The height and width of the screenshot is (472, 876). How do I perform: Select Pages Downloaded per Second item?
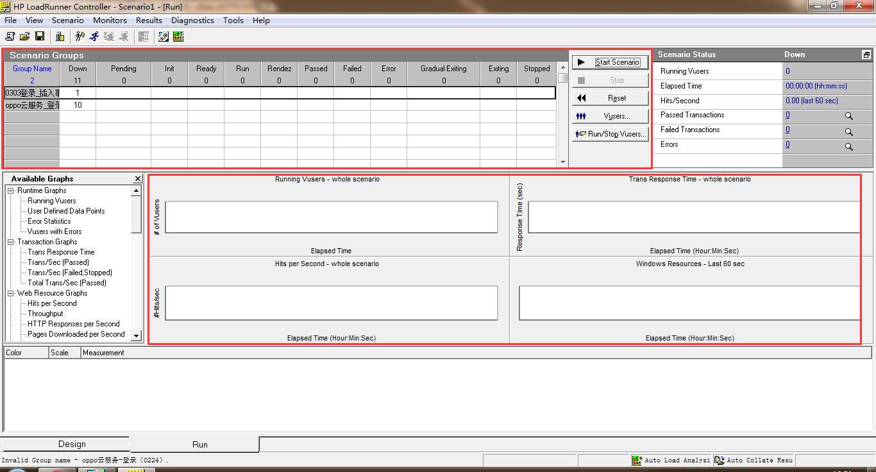[76, 334]
